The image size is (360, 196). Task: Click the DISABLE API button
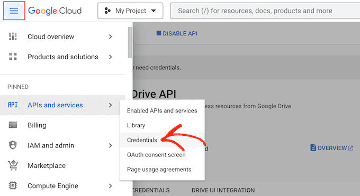click(x=177, y=33)
